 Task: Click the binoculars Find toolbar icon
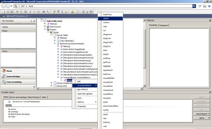pos(43,12)
